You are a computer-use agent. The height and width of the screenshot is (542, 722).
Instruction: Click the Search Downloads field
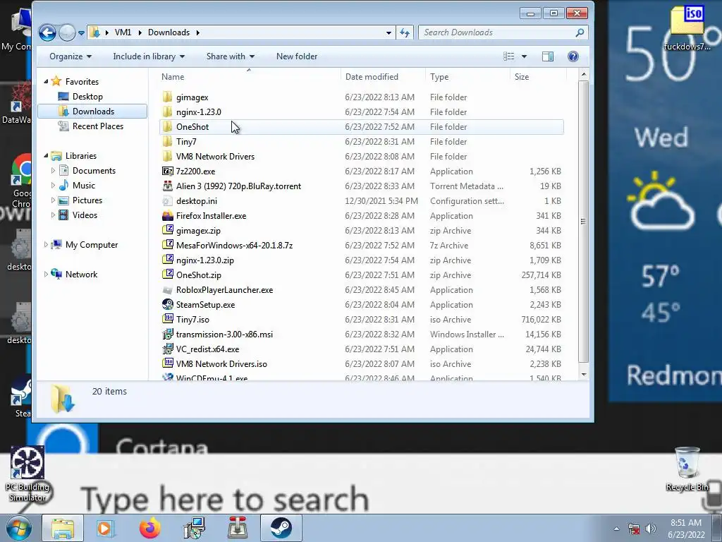[503, 32]
